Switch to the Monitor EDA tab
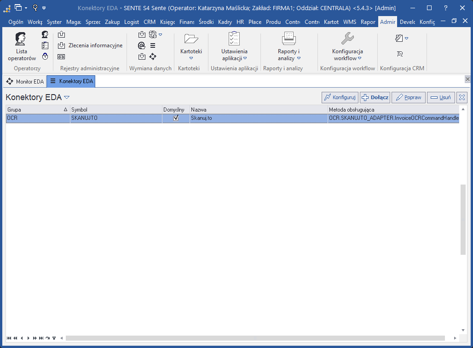This screenshot has height=348, width=473. pos(25,82)
